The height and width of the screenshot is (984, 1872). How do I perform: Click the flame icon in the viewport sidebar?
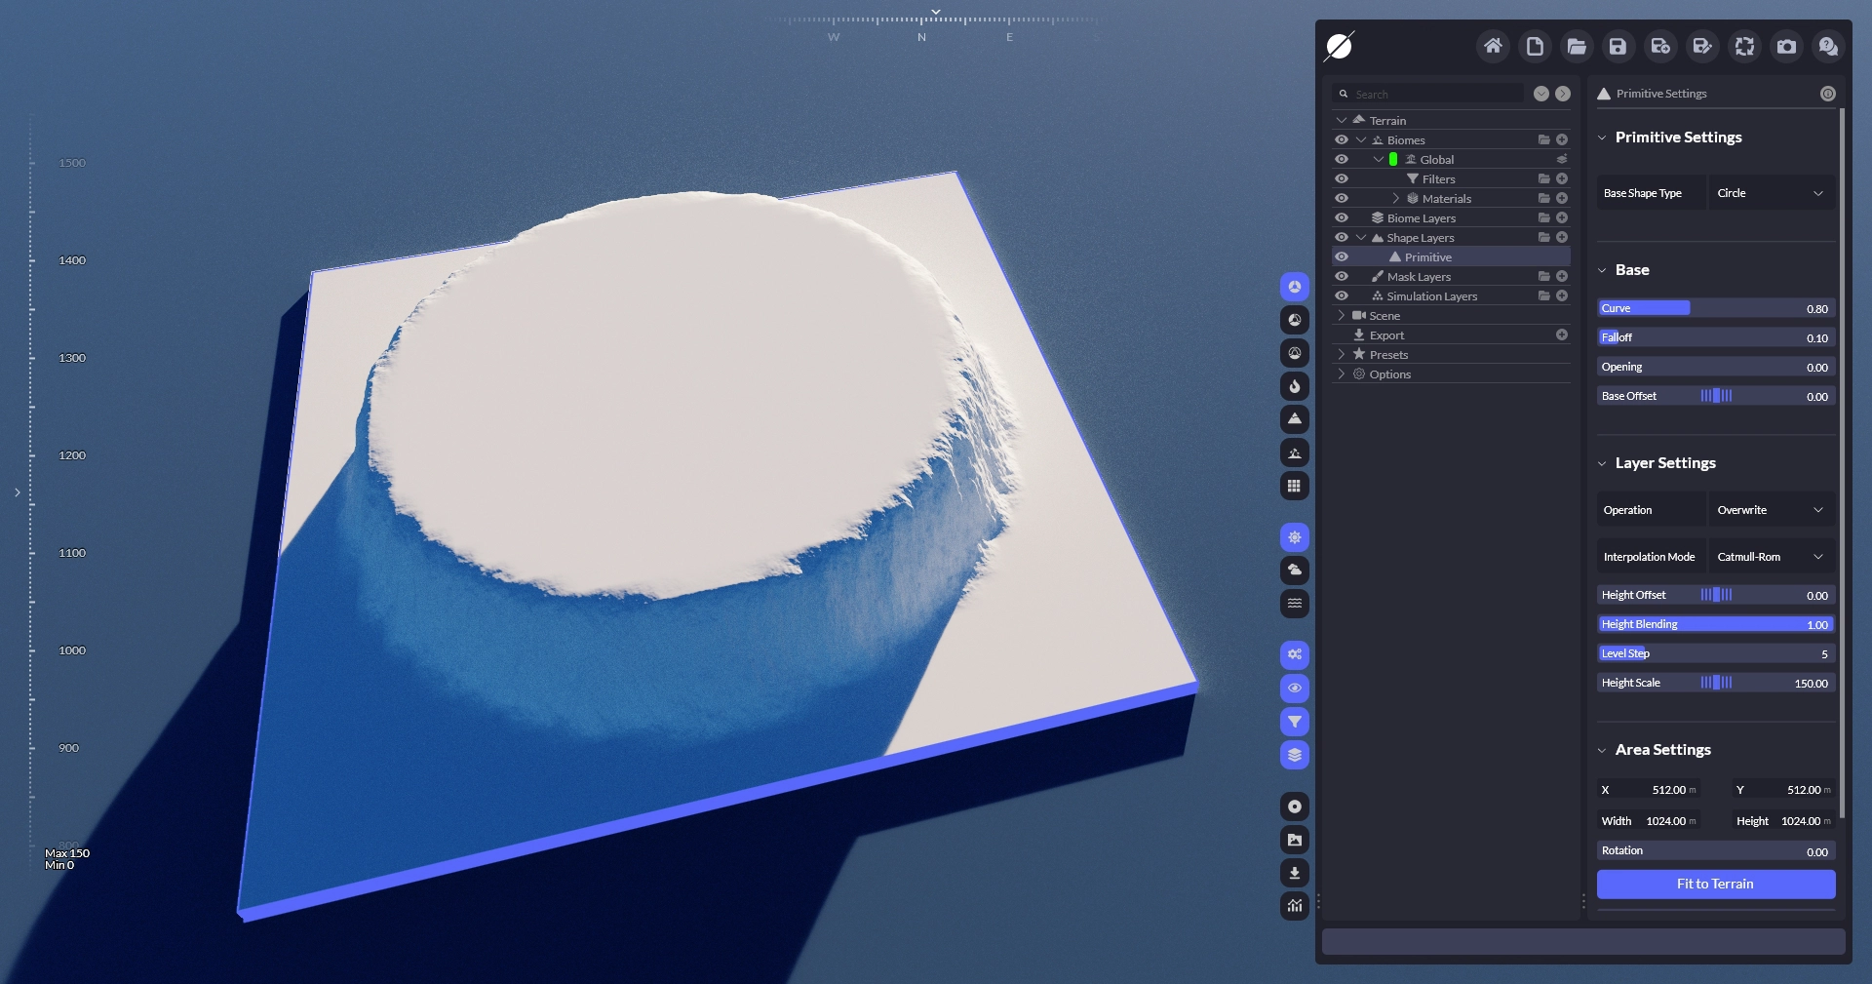pos(1294,386)
